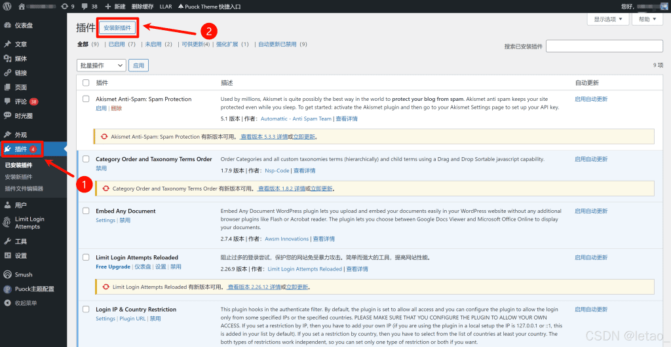Open the updates icon showing 9
Screen dimensions: 671x347
pyautogui.click(x=65, y=6)
